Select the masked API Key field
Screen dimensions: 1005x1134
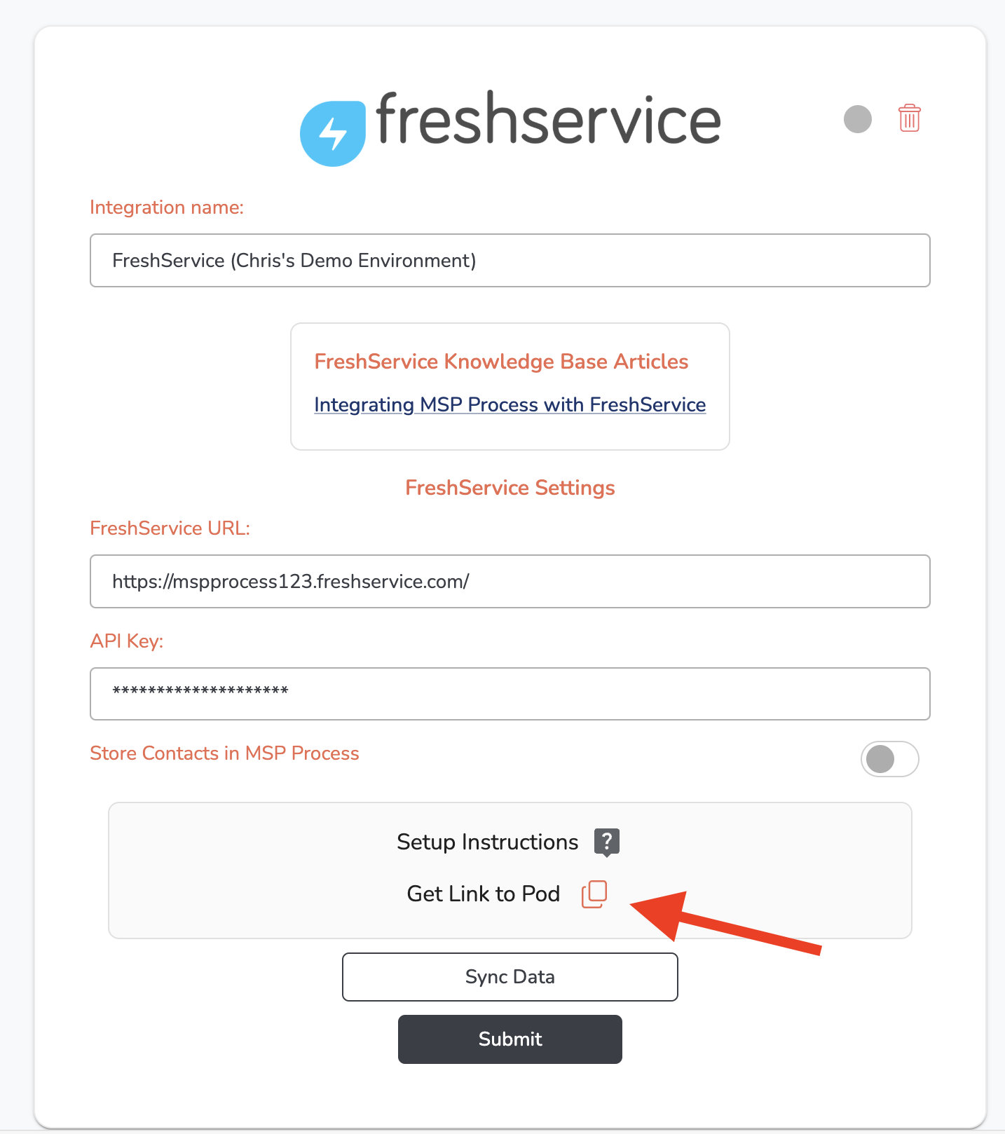510,694
